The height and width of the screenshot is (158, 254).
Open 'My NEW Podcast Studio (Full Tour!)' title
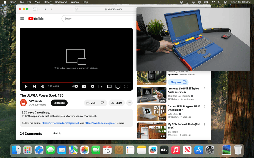coord(184,126)
